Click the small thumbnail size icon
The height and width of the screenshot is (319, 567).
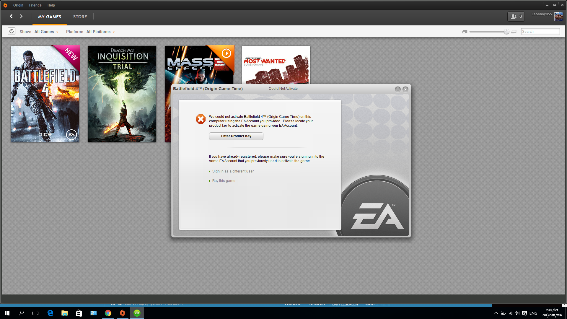[465, 32]
